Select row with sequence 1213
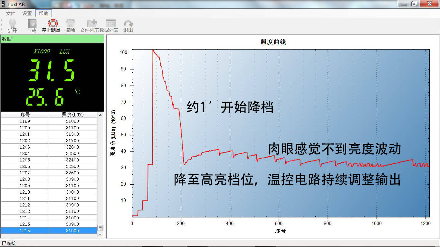Screen dimensions: 440x247 (x=49, y=211)
